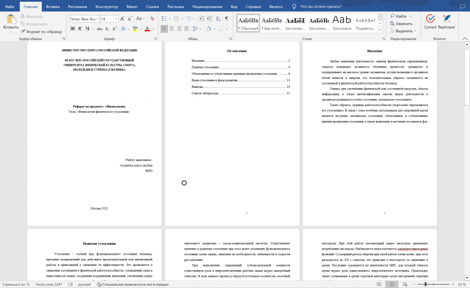The image size is (470, 288).
Task: Click the Paste (Вставить) clipboard icon
Action: (11, 19)
